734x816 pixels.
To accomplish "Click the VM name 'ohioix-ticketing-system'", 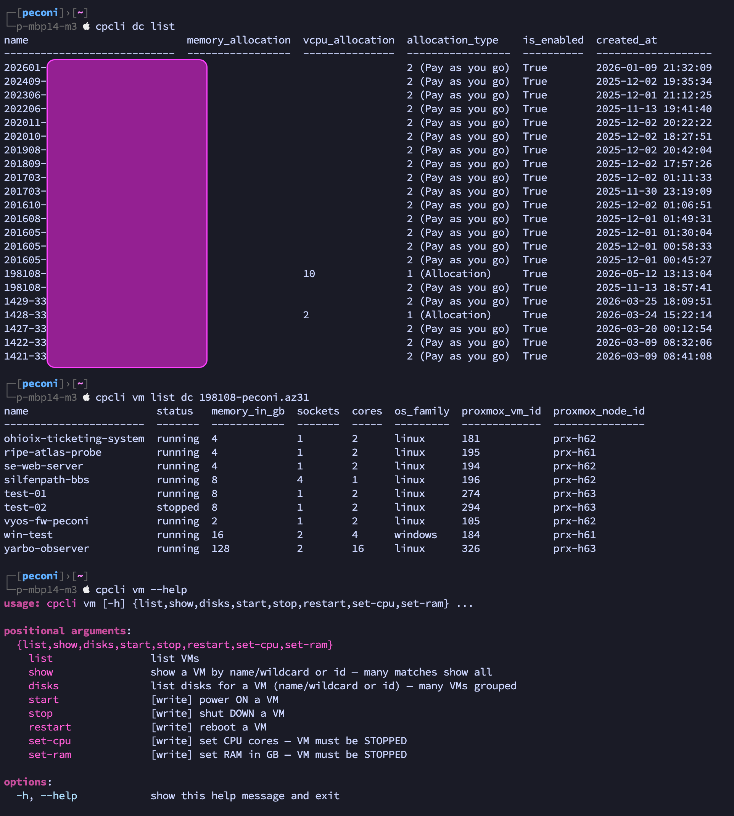I will tap(74, 438).
